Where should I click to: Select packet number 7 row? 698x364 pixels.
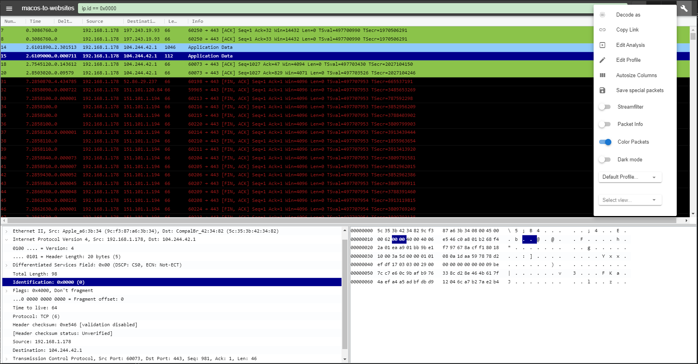[x=345, y=30]
